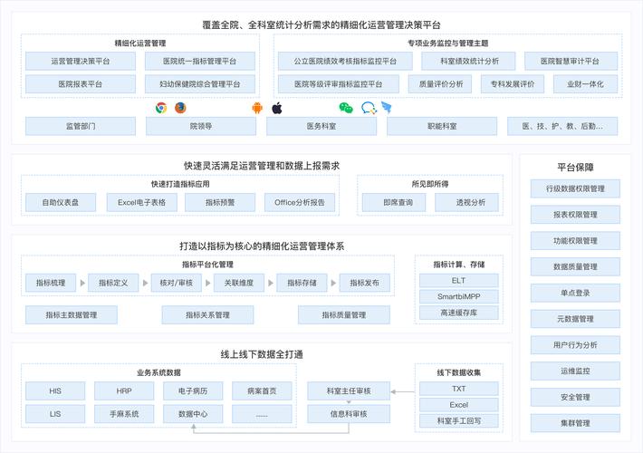Click the orange Android robot icon
The width and height of the screenshot is (643, 453).
coord(257,108)
